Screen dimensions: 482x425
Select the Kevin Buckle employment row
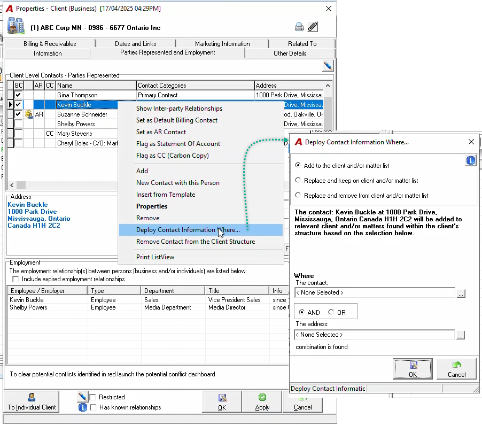148,300
